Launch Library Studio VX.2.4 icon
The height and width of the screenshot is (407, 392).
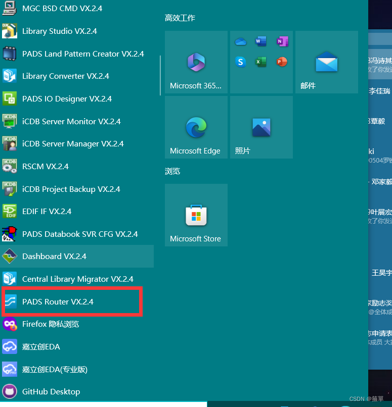point(10,31)
